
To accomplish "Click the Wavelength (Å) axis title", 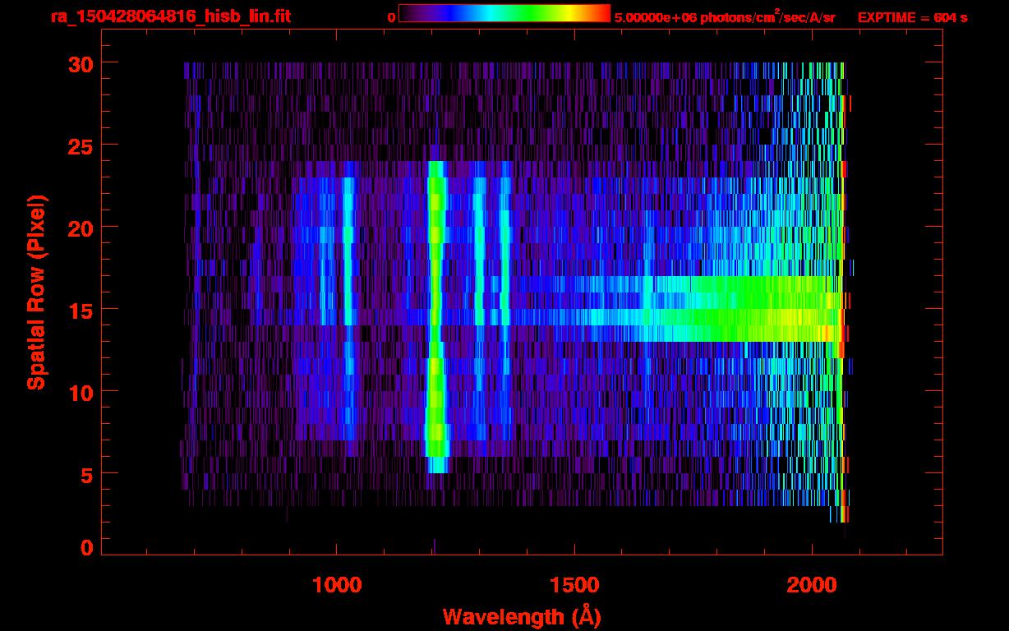I will coord(518,616).
